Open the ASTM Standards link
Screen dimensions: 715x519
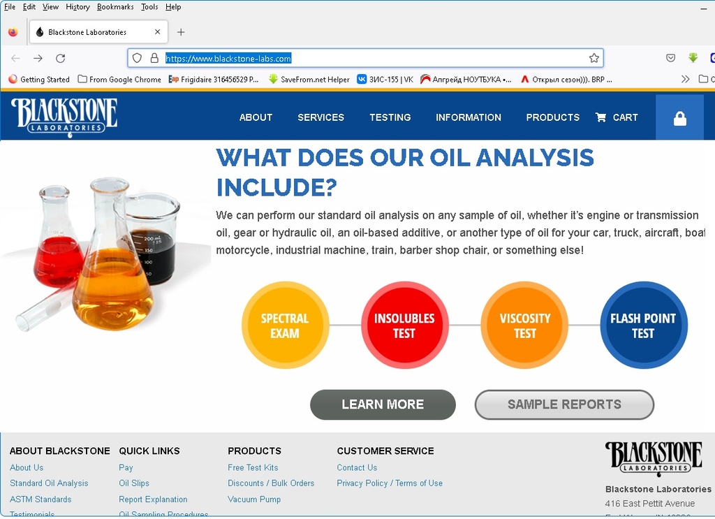[40, 499]
